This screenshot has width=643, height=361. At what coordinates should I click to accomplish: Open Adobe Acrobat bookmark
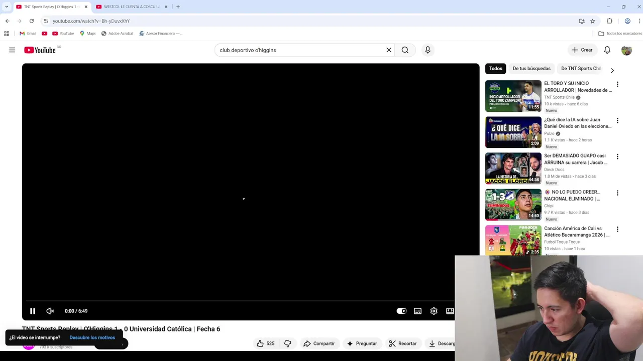point(117,34)
